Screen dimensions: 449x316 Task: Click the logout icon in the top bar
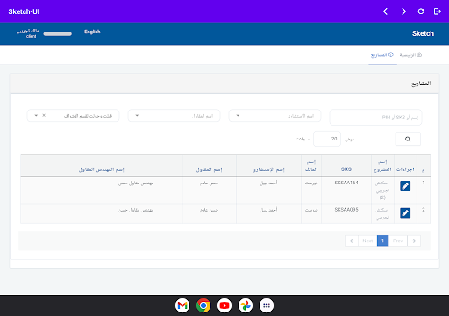(438, 11)
